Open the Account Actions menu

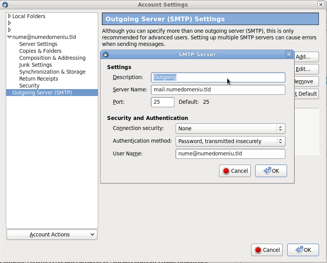tap(52, 234)
